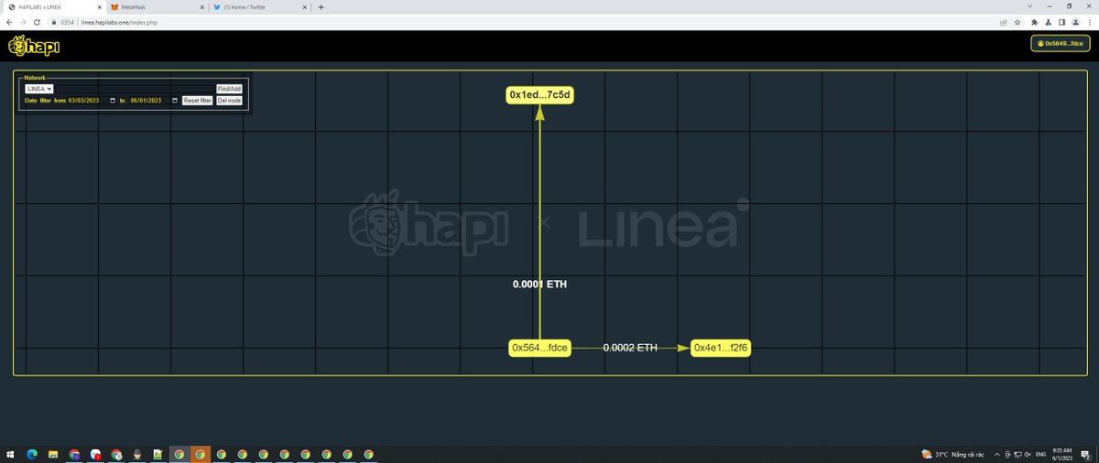Select the 0x564...fdce node in graph
The width and height of the screenshot is (1099, 463).
[540, 348]
